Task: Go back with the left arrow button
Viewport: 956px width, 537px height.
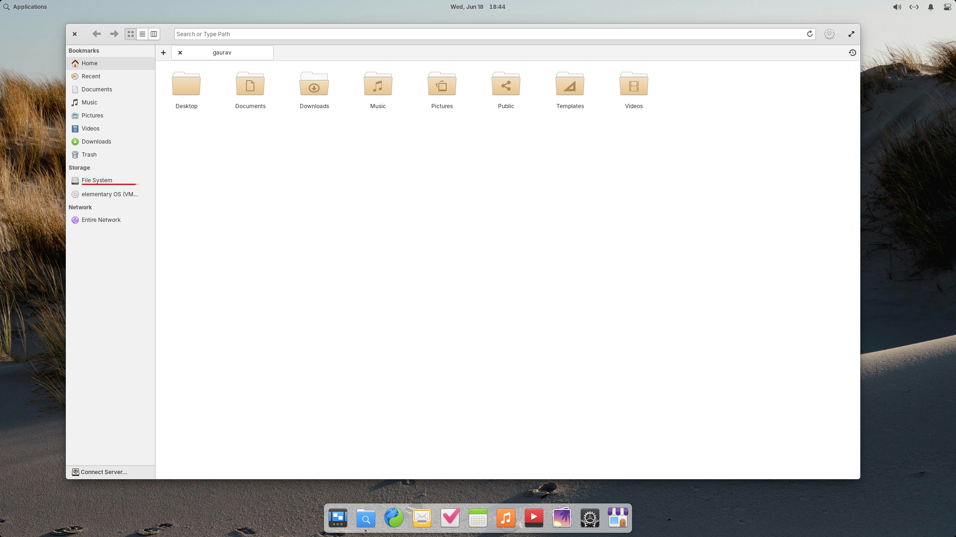Action: coord(97,34)
